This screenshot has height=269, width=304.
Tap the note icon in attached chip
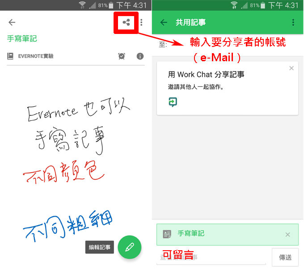point(167,234)
